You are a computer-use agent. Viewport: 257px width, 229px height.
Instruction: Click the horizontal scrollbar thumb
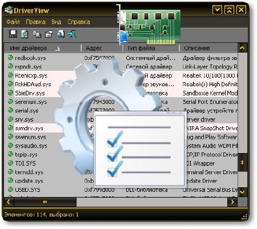(x=45, y=202)
